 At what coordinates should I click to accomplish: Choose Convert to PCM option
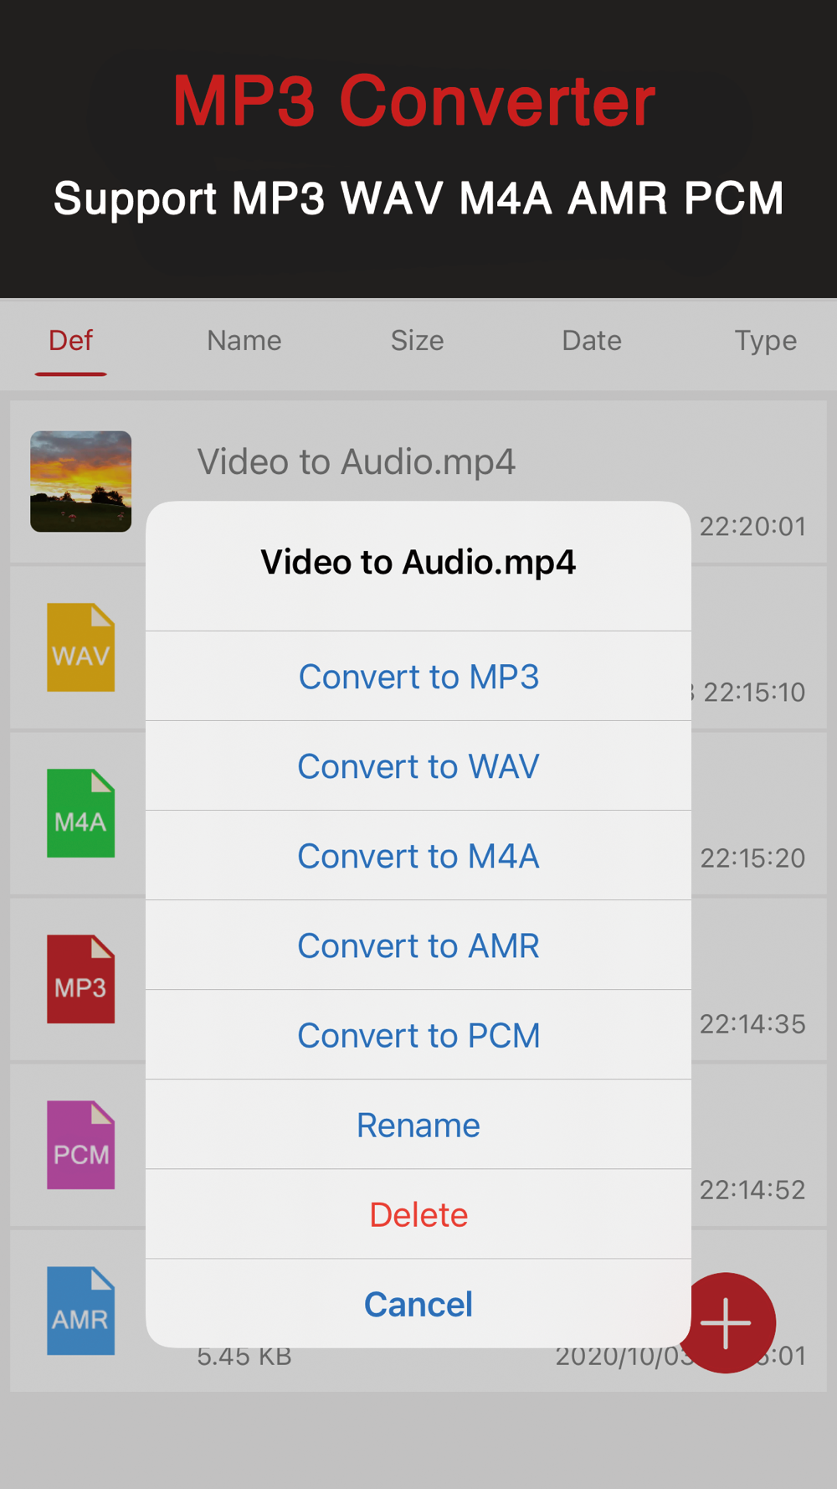pyautogui.click(x=418, y=1035)
